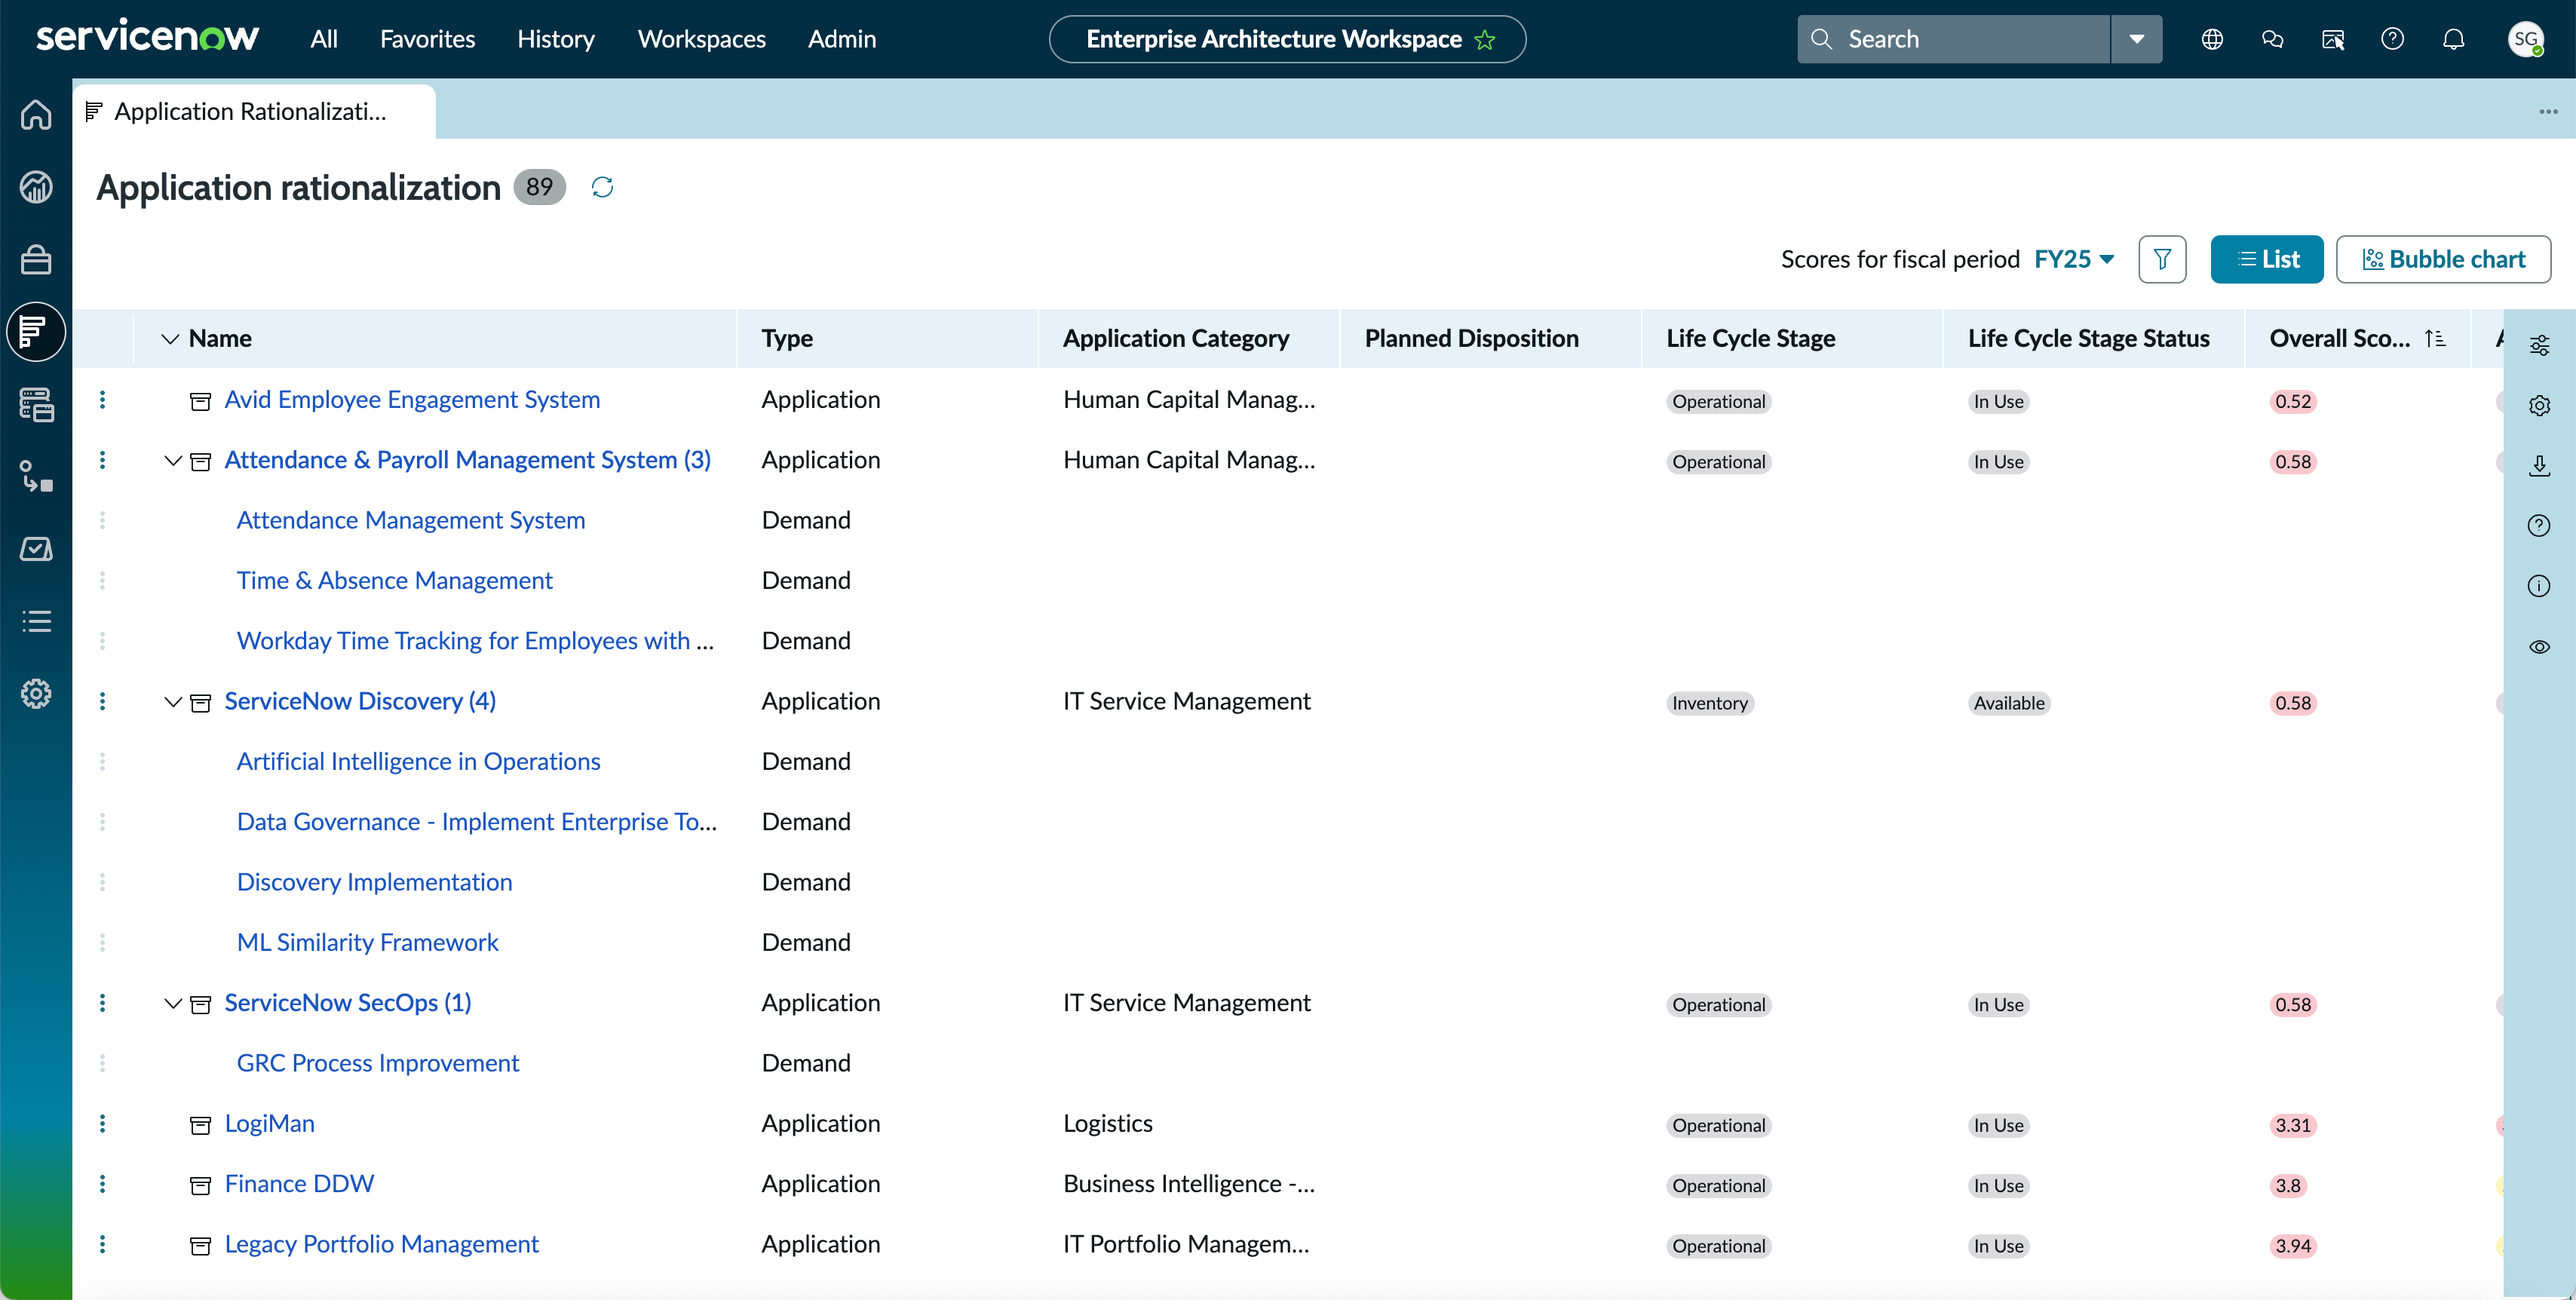Select the Application Rationalizati... tab
The image size is (2576, 1300).
254,111
